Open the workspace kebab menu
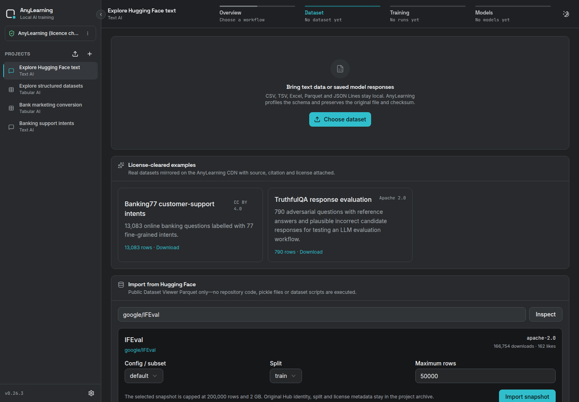This screenshot has height=402, width=579. click(88, 33)
